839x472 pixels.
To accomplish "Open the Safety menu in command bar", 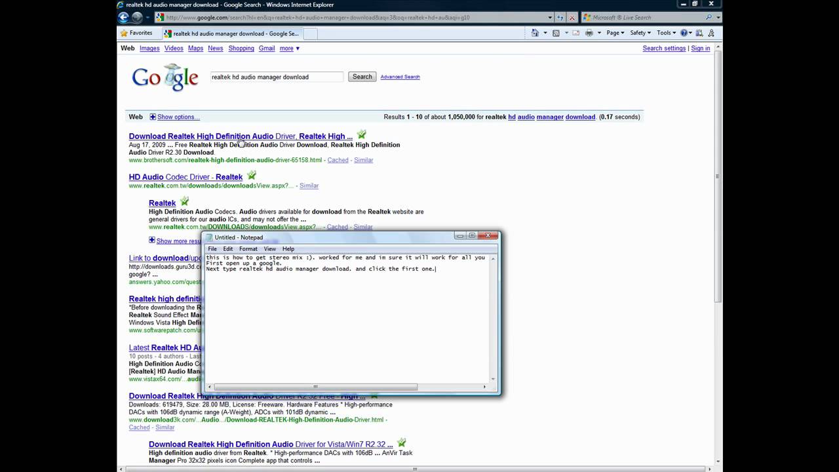I will point(640,33).
